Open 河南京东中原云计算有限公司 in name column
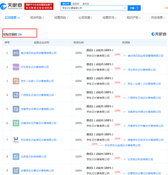 [x=37, y=109]
